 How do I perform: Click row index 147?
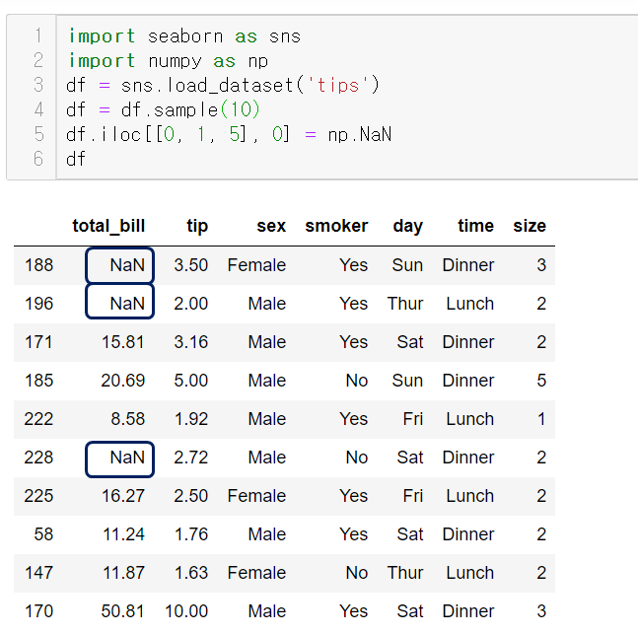(39, 573)
